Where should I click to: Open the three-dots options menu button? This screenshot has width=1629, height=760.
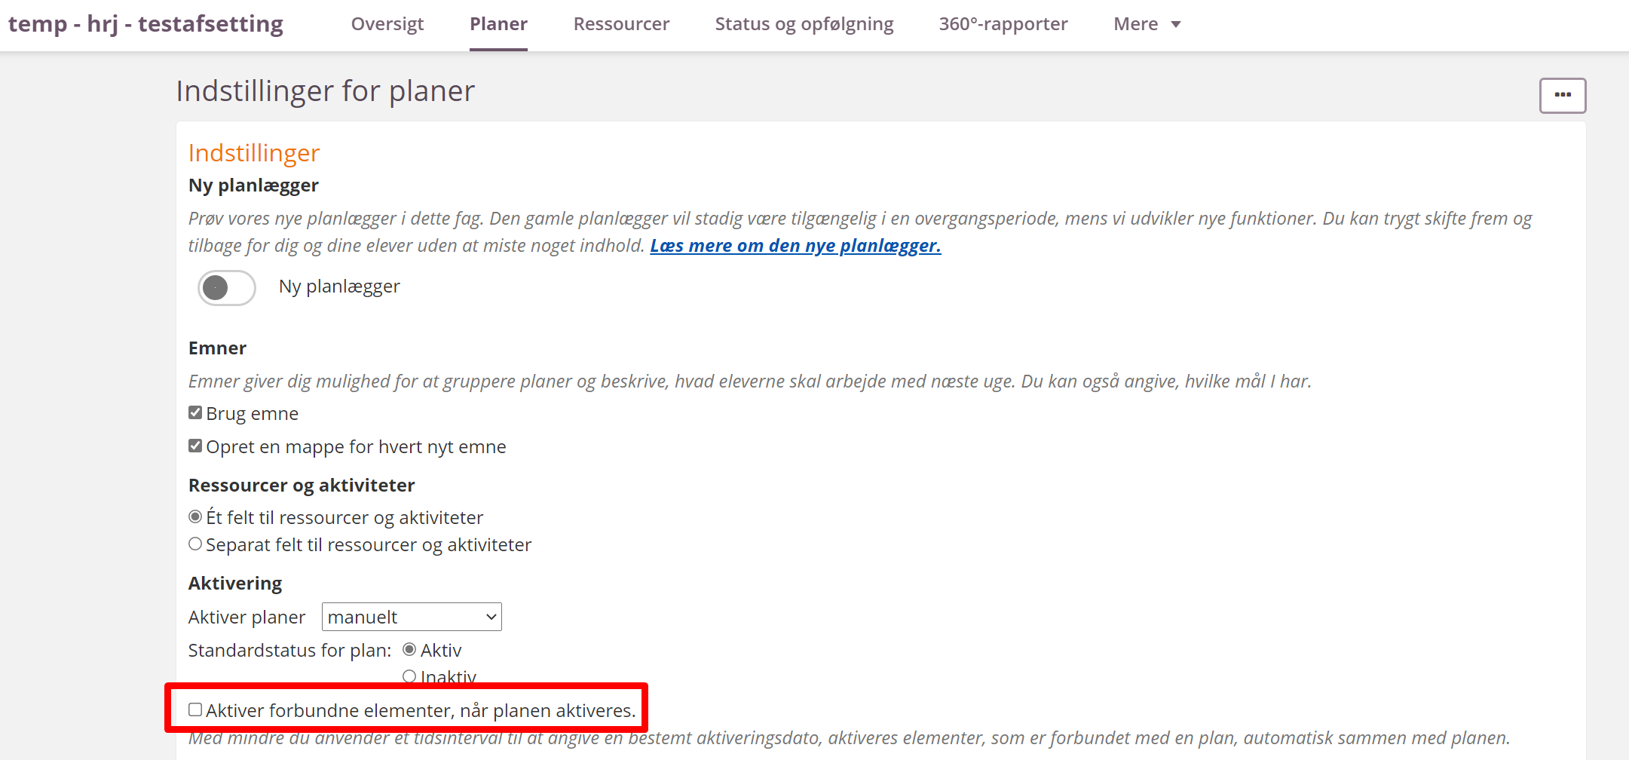[x=1562, y=95]
